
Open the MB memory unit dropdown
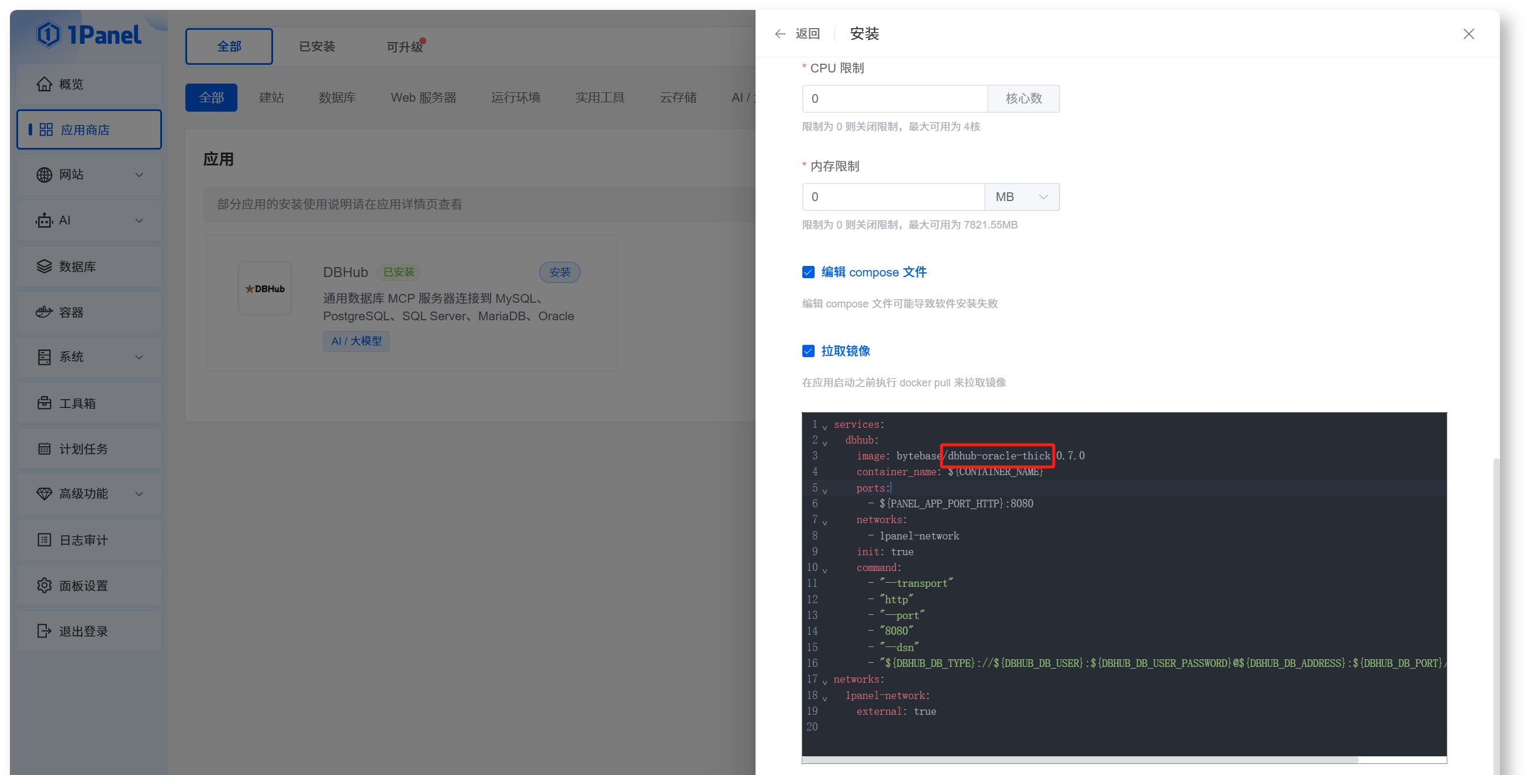[x=1022, y=197]
